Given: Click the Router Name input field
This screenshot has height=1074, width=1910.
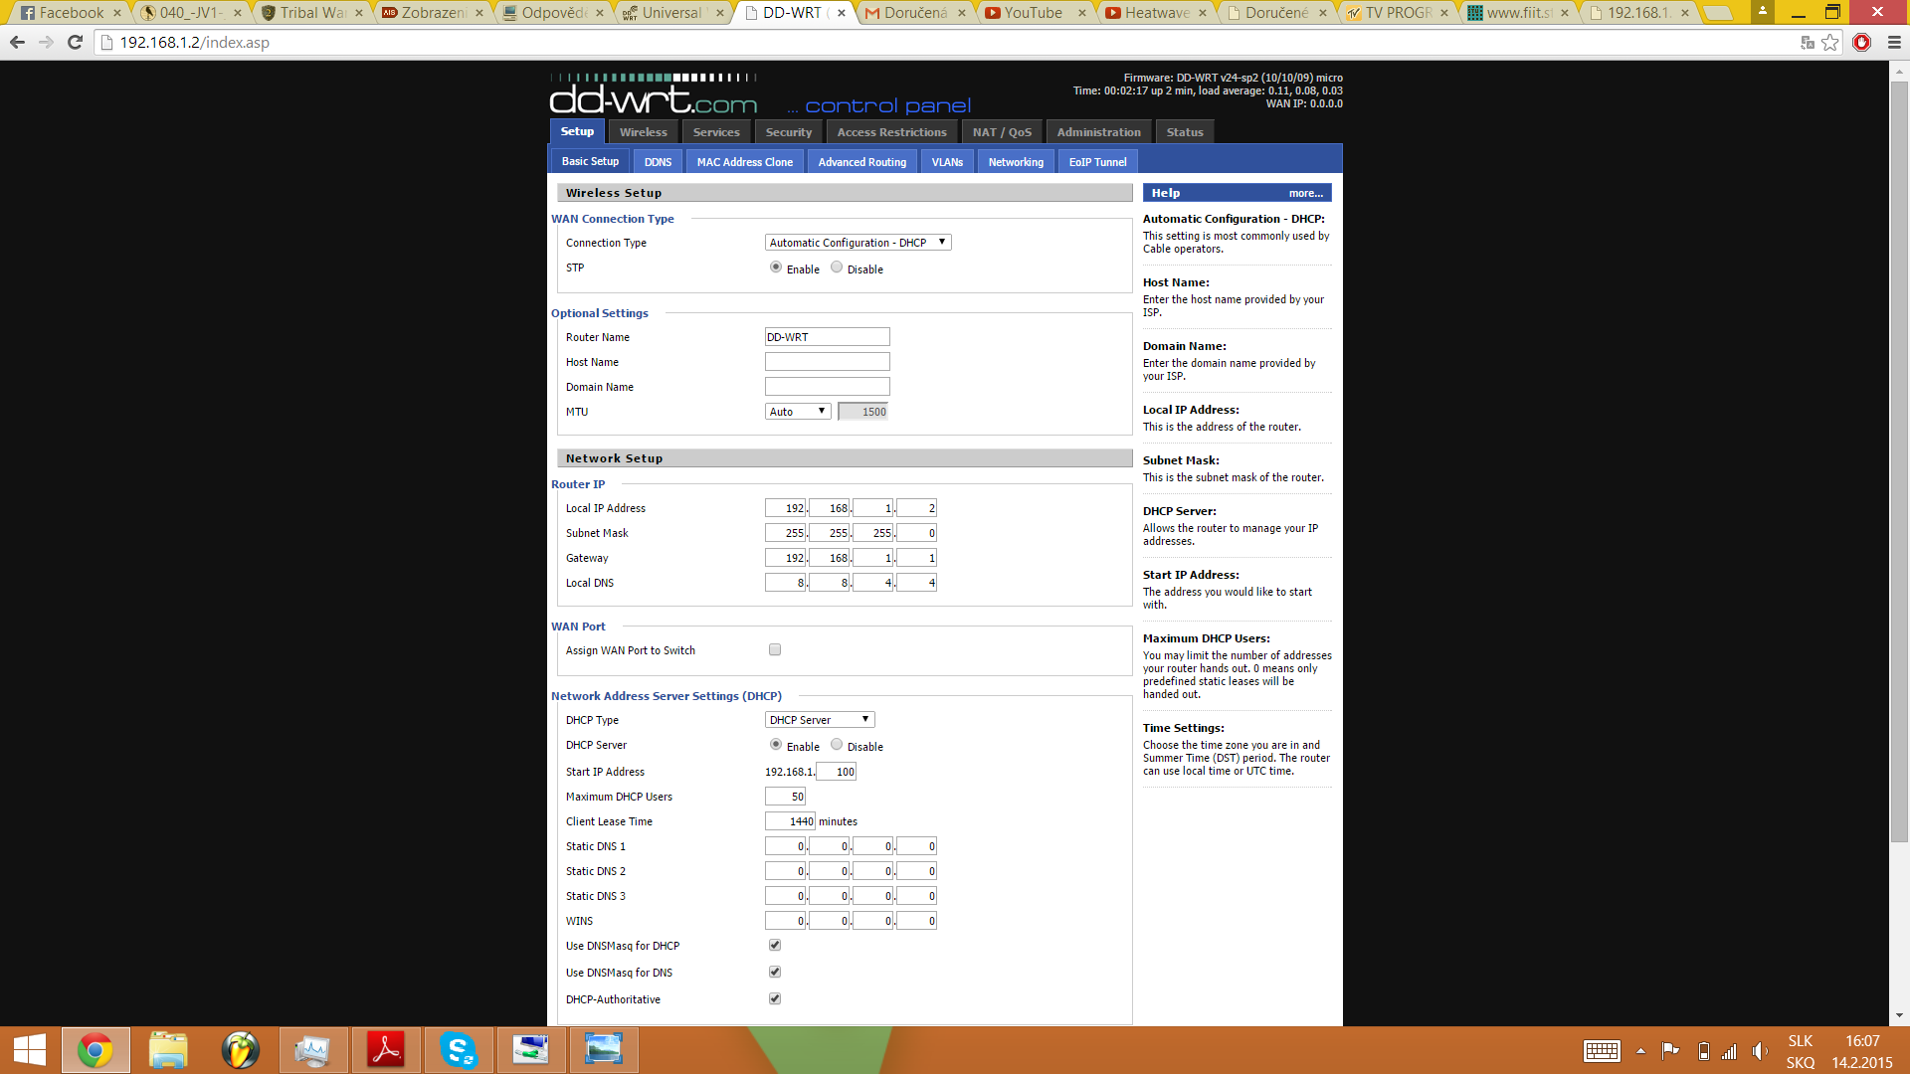Looking at the screenshot, I should pos(827,337).
